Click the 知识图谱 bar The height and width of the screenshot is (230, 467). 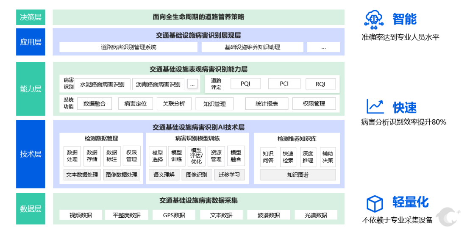[298, 175]
